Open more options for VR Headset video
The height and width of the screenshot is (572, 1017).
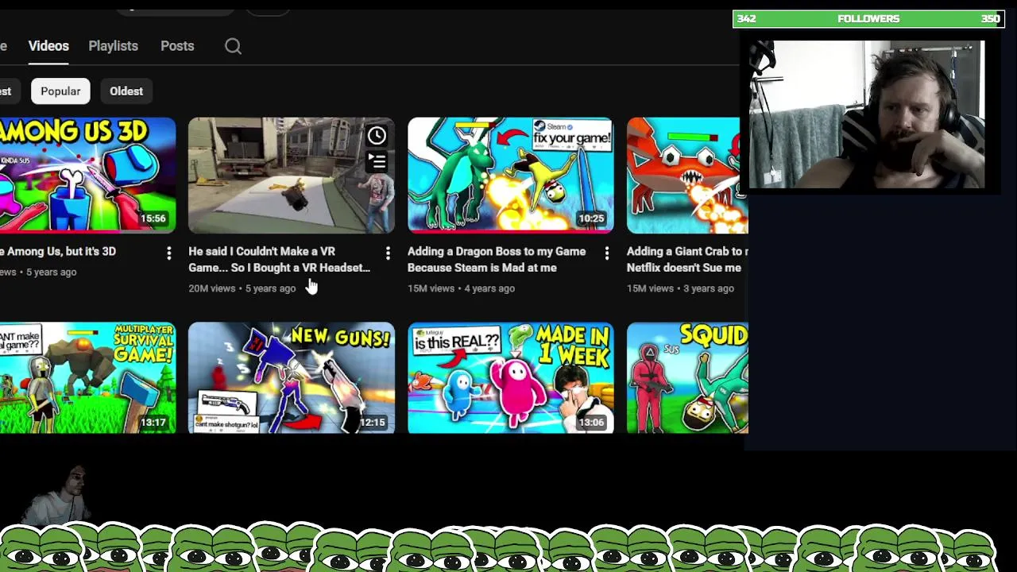(x=388, y=253)
